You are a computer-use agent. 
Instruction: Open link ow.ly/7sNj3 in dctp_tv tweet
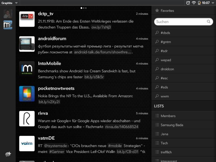(x=101, y=27)
